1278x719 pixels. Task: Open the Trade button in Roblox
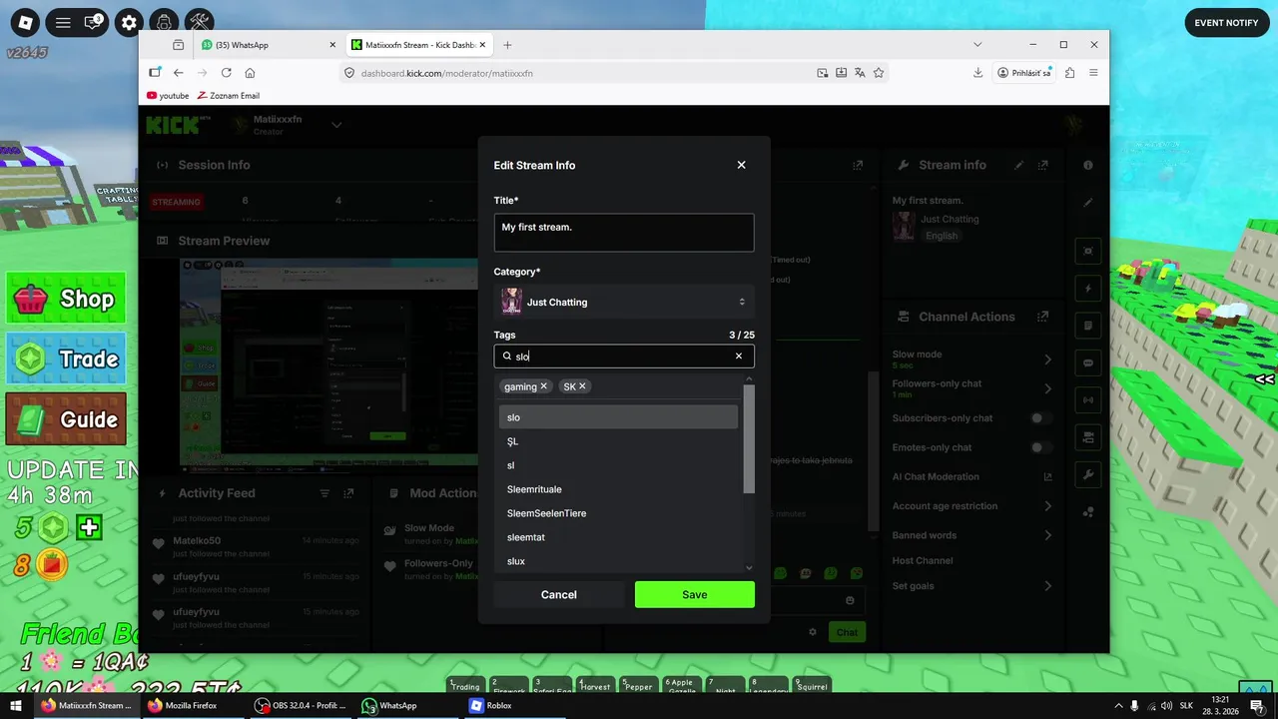click(x=67, y=359)
